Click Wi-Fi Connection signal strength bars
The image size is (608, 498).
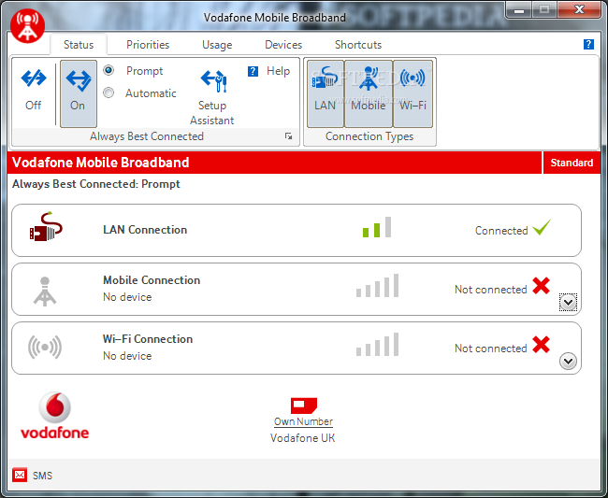tap(377, 345)
